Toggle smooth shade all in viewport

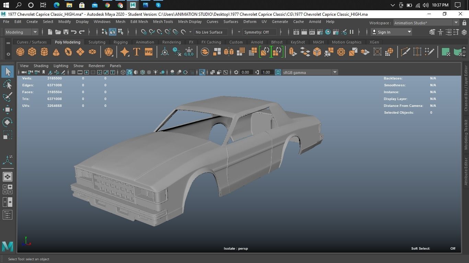pos(129,72)
